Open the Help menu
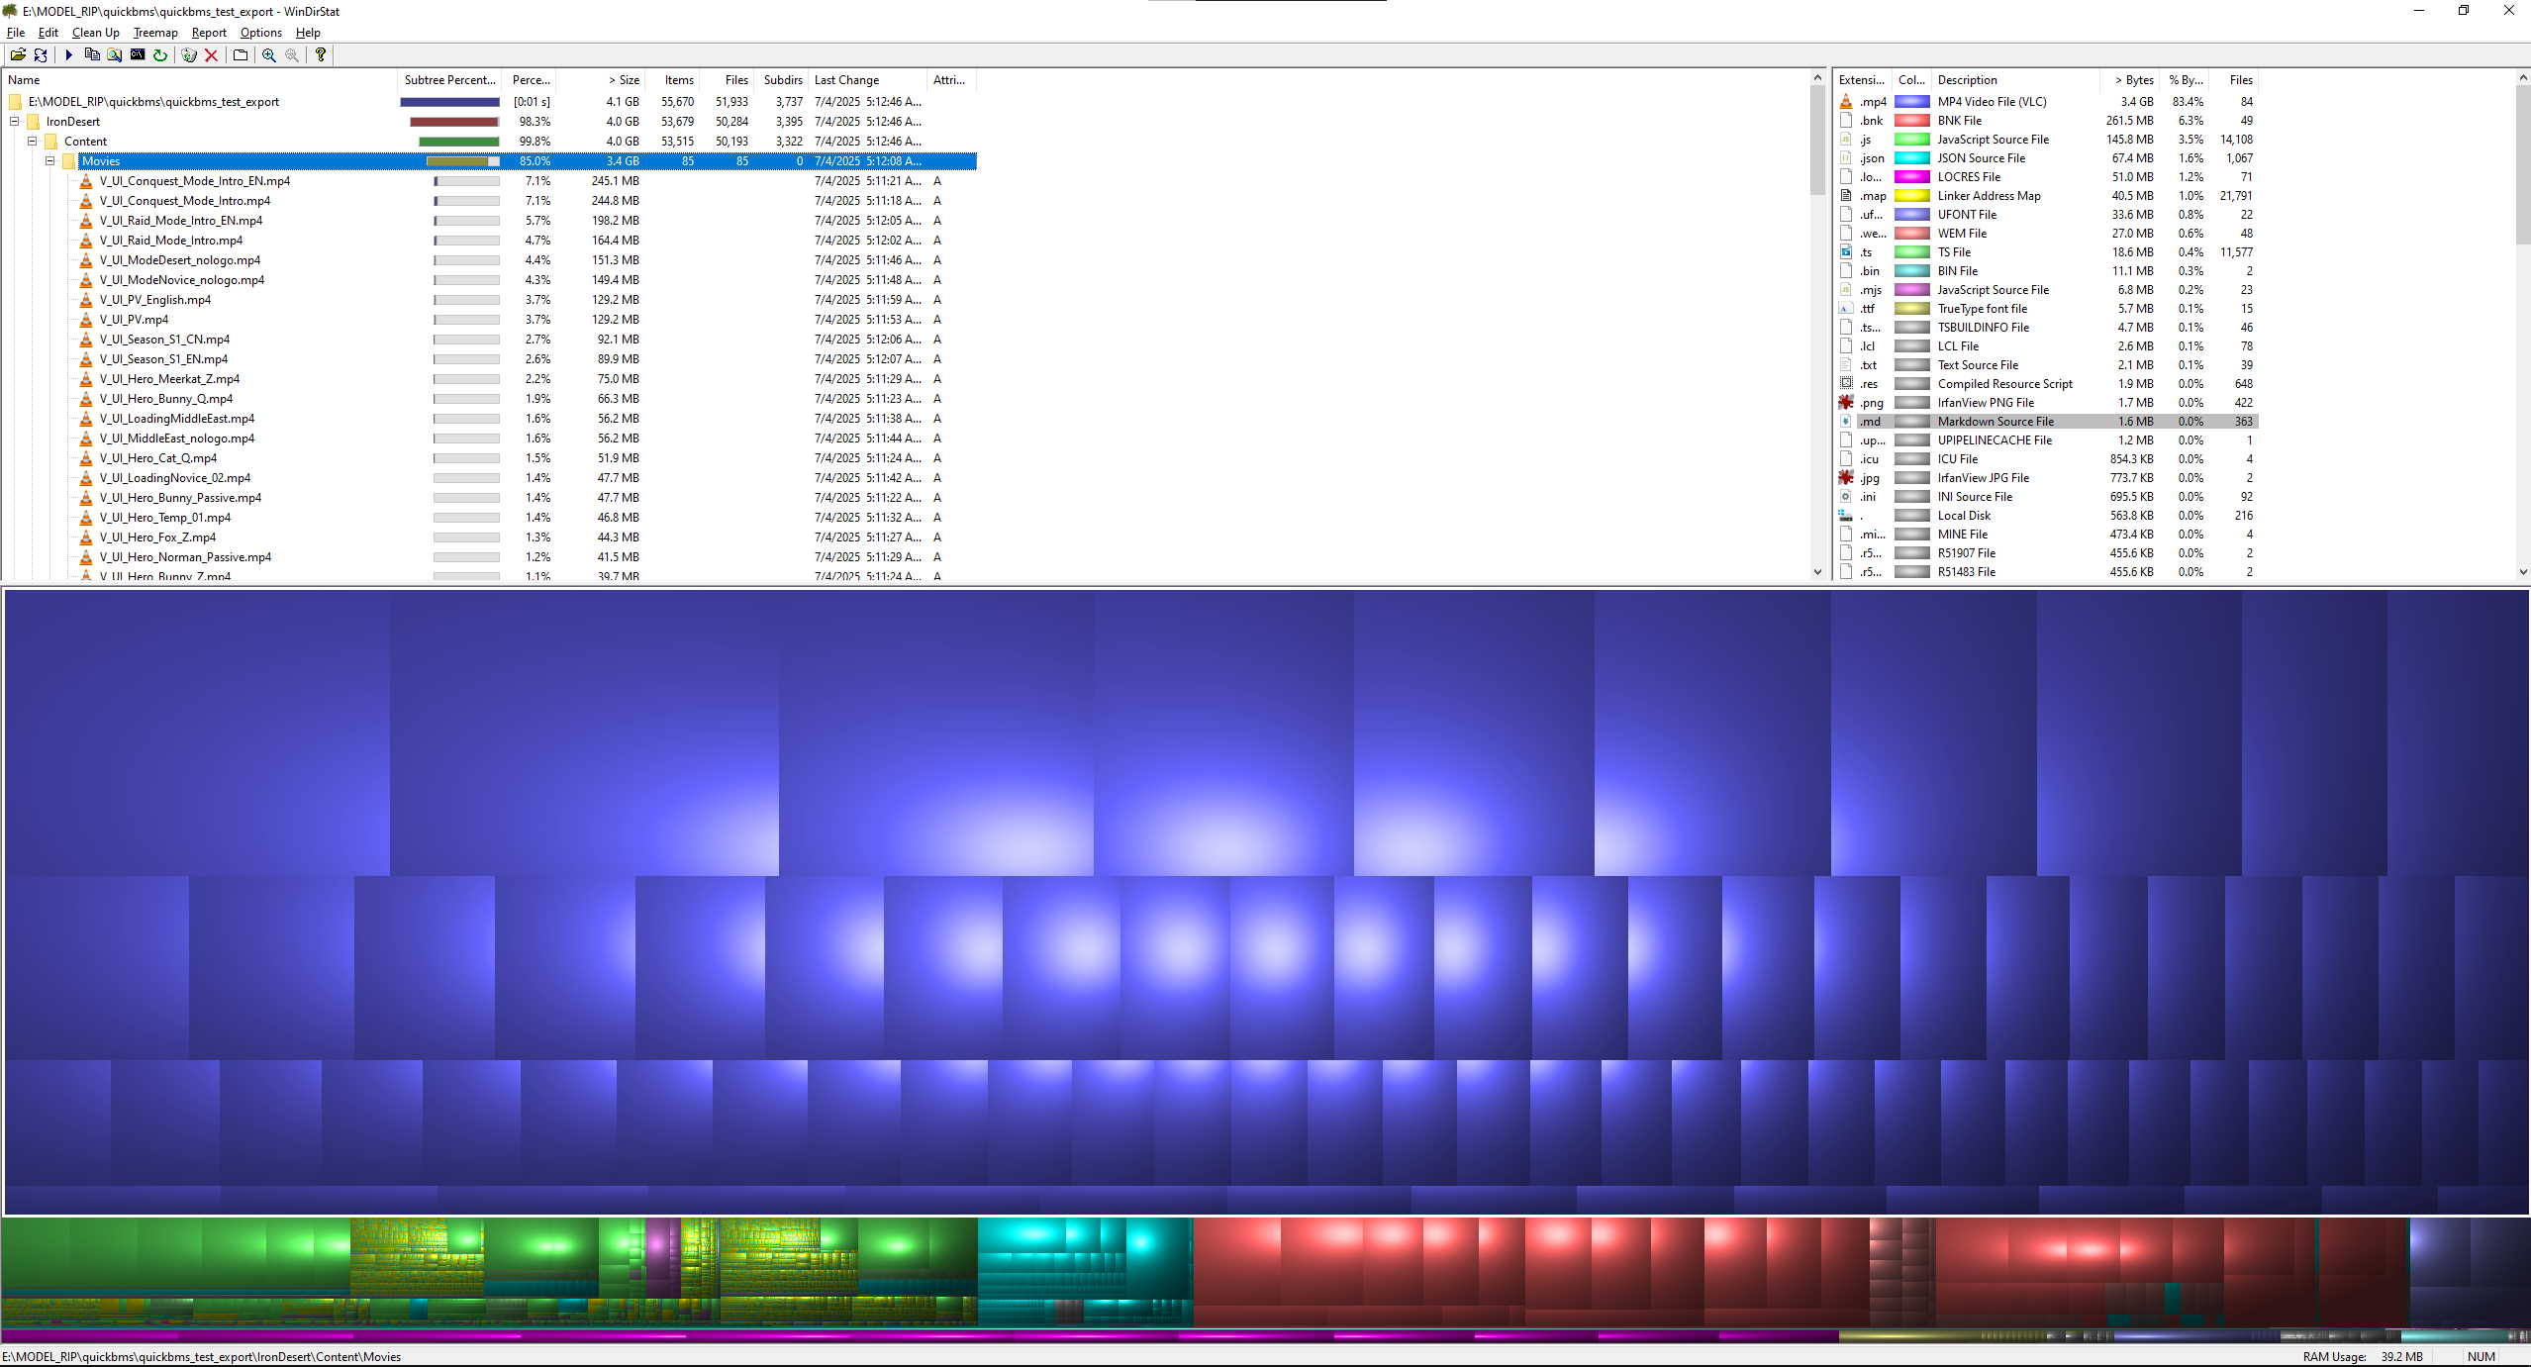This screenshot has height=1367, width=2531. pyautogui.click(x=308, y=33)
